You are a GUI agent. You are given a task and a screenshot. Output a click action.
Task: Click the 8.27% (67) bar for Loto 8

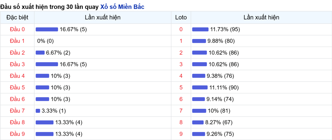pos(198,122)
